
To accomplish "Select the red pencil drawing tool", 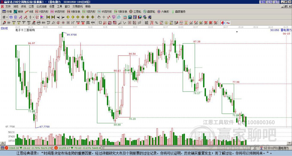I will [x=4, y=23].
